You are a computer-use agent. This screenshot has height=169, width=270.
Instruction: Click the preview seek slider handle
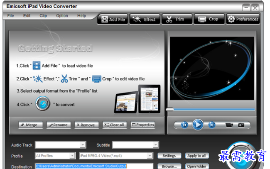(170, 110)
